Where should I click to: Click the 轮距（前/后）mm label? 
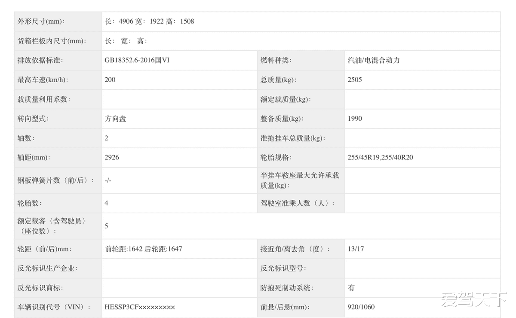[44, 249]
